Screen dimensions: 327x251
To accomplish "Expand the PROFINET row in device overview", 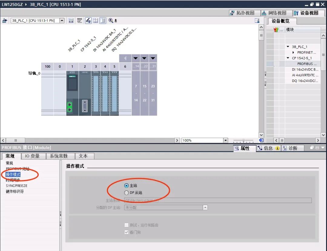I will click(293, 53).
